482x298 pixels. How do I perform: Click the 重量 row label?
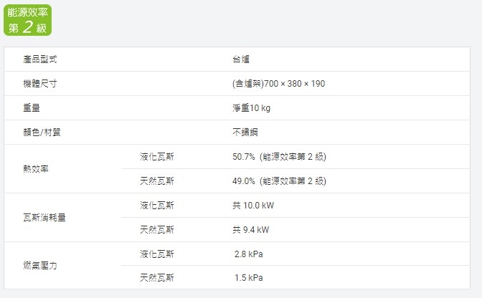pos(32,108)
